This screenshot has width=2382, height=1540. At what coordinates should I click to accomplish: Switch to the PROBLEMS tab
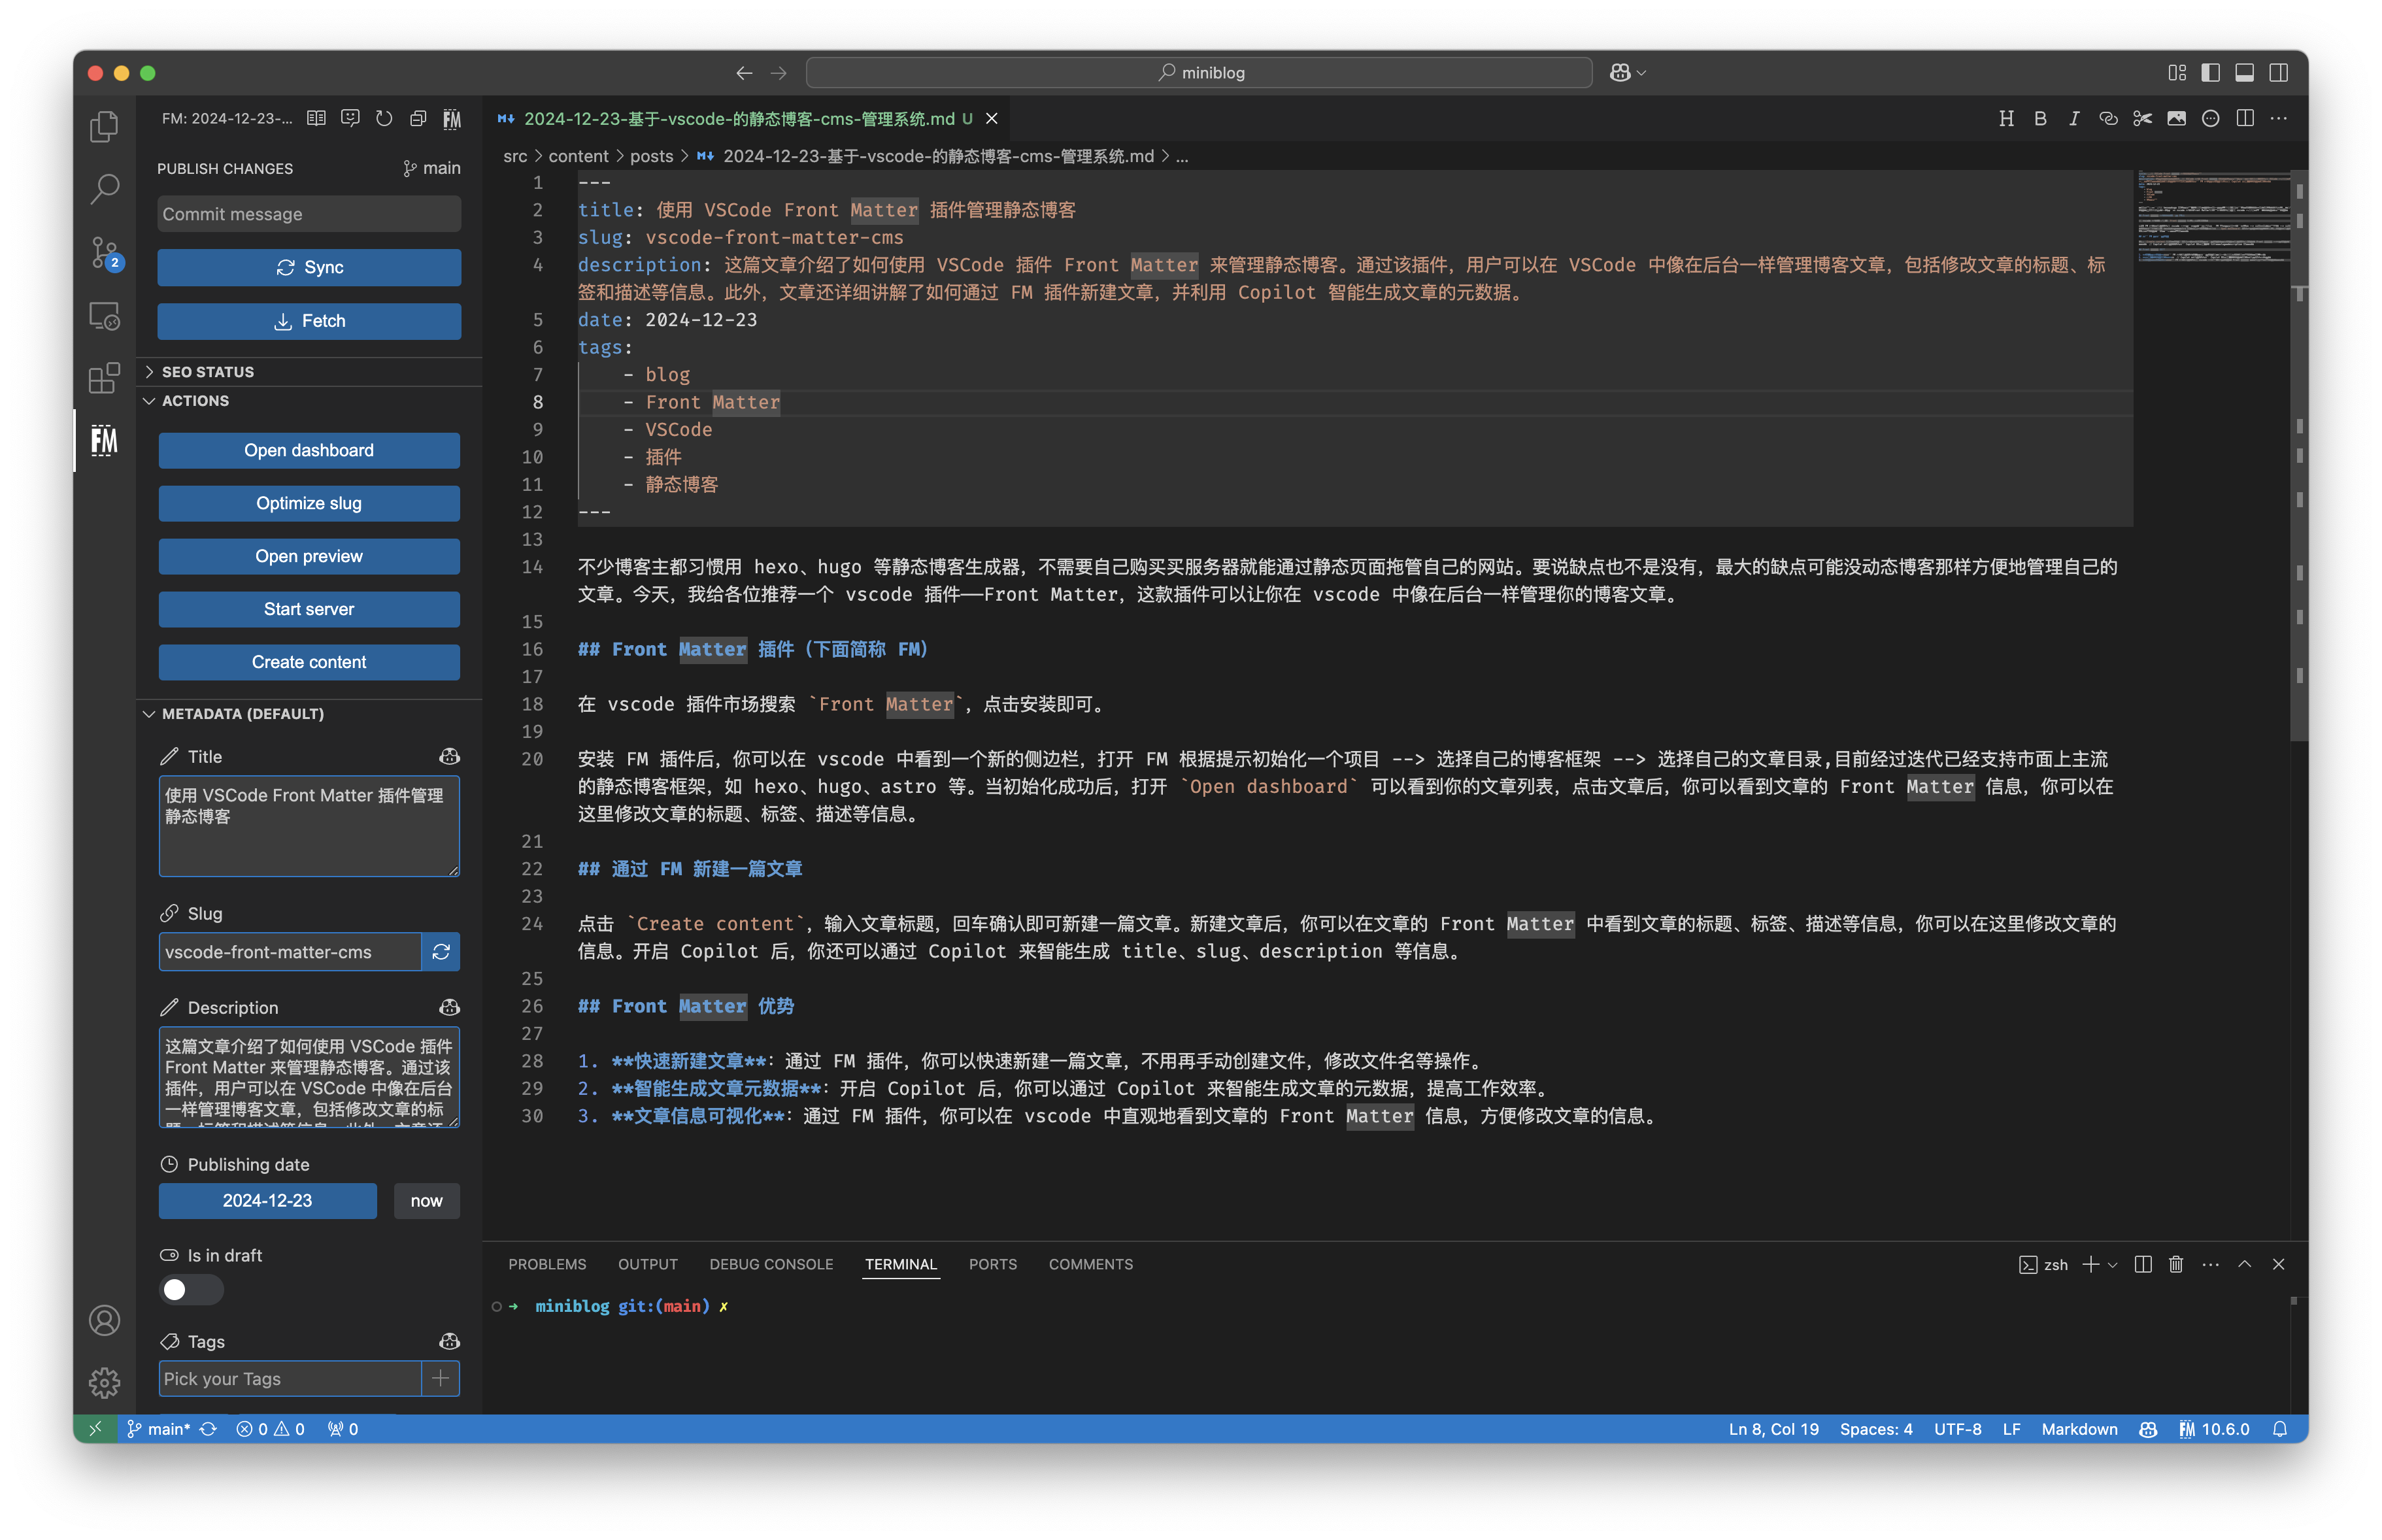point(547,1265)
